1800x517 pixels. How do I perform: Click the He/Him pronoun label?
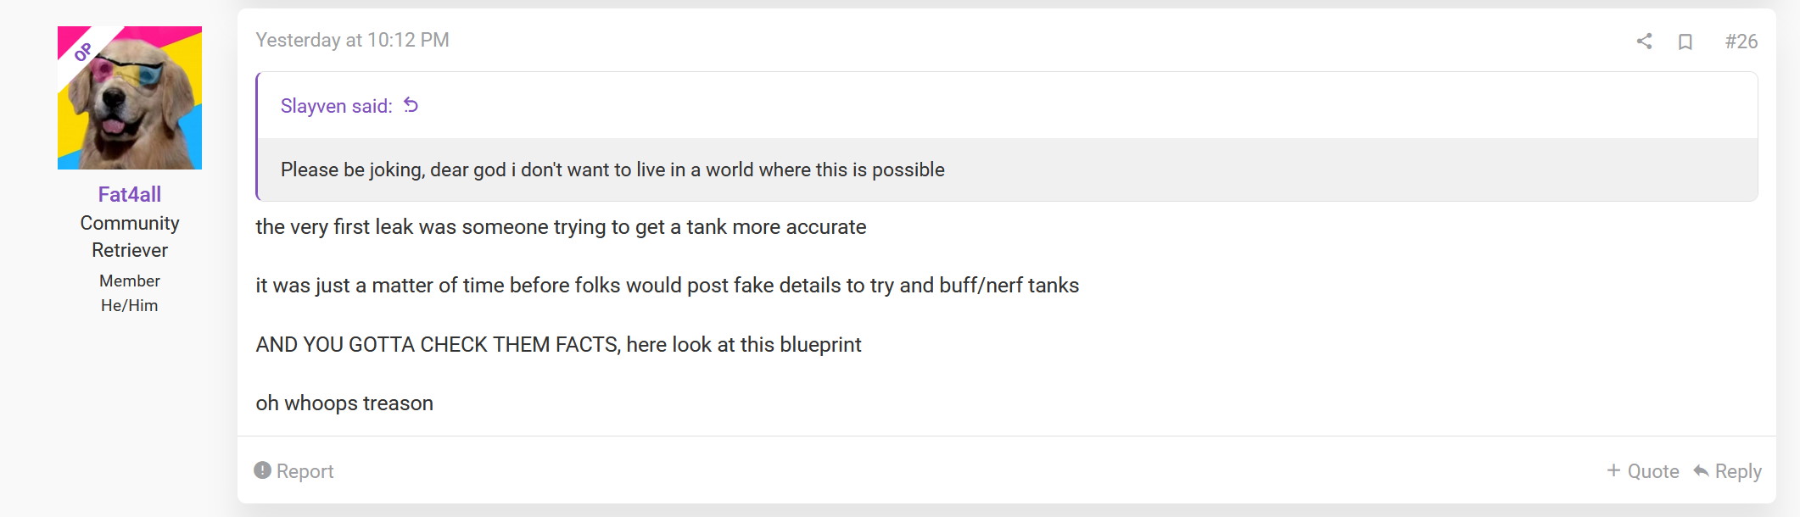(x=130, y=305)
